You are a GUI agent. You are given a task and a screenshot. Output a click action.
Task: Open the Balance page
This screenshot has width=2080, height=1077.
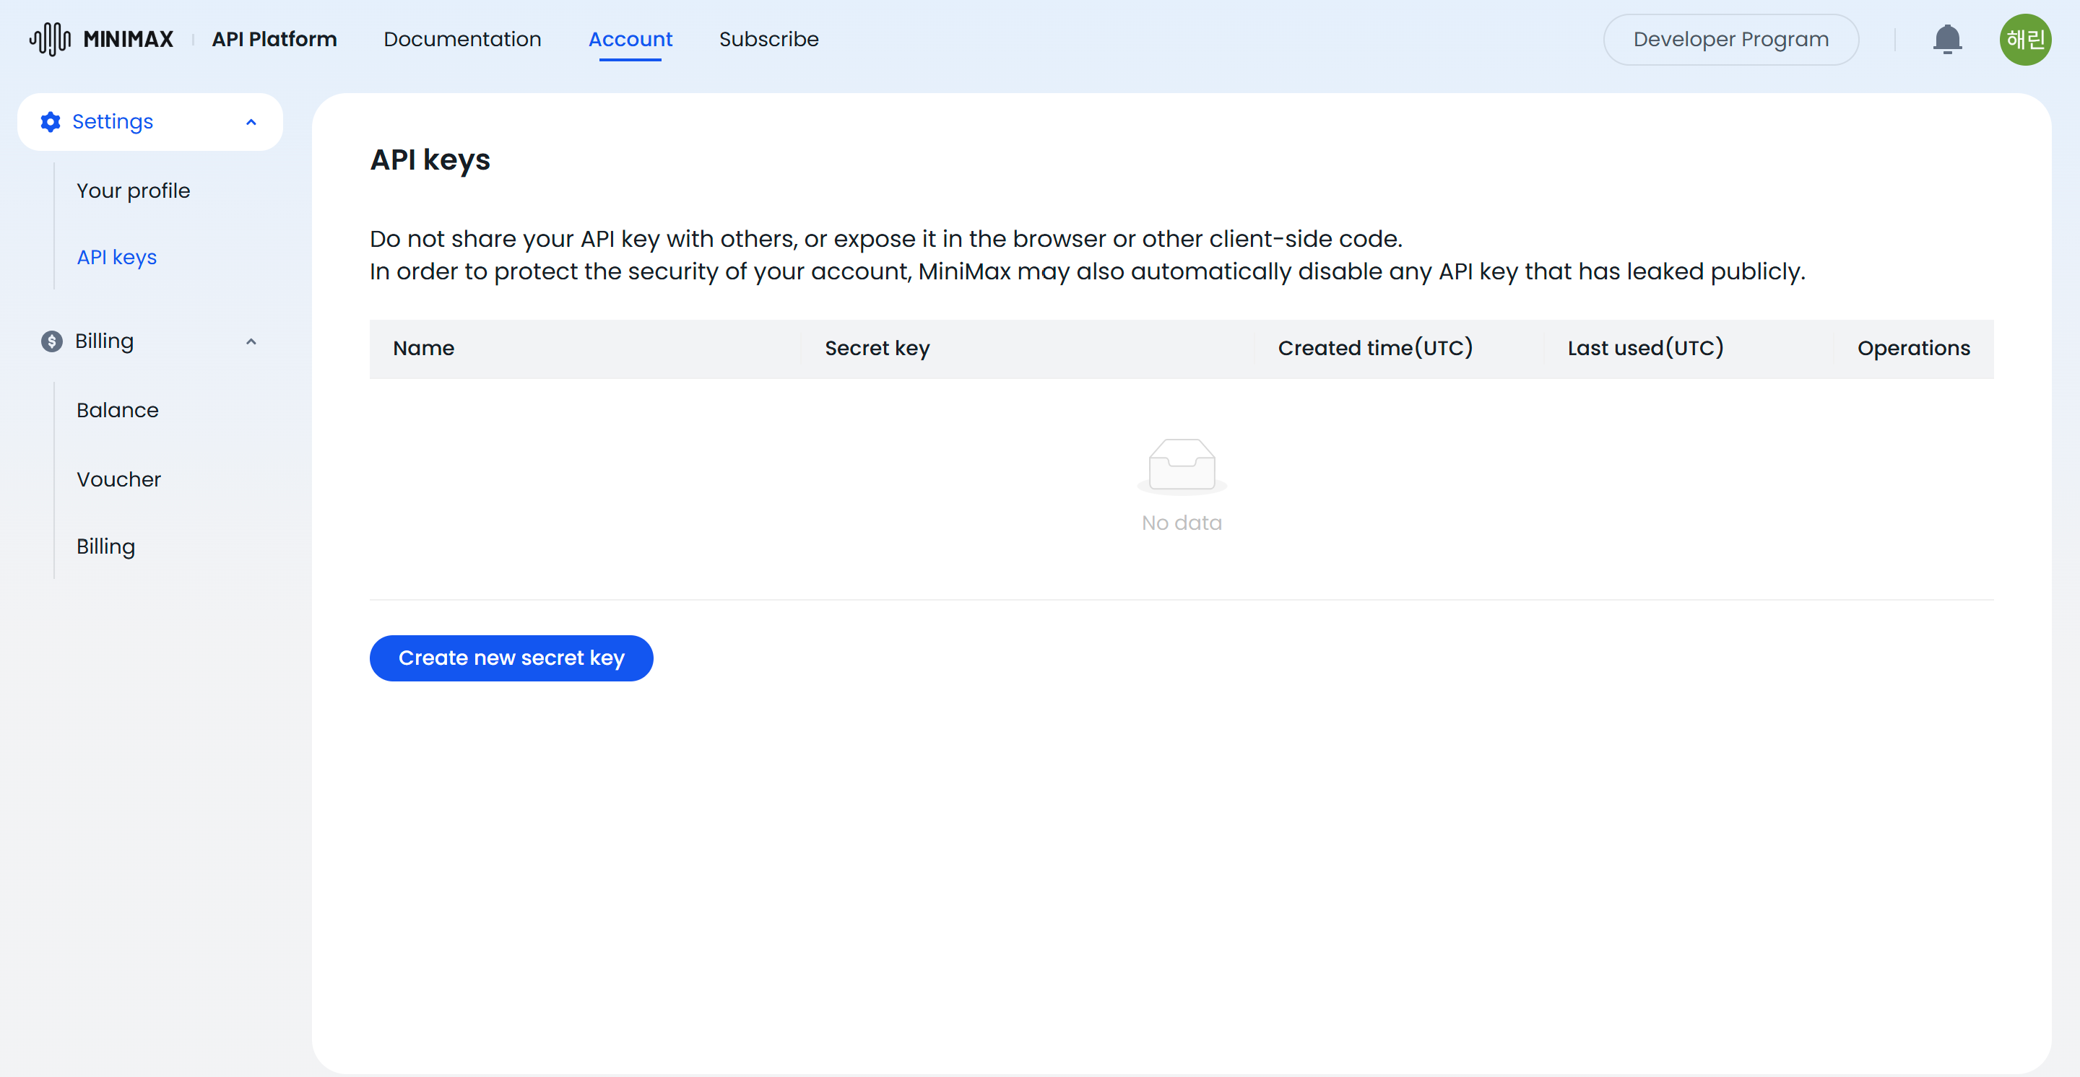(117, 410)
